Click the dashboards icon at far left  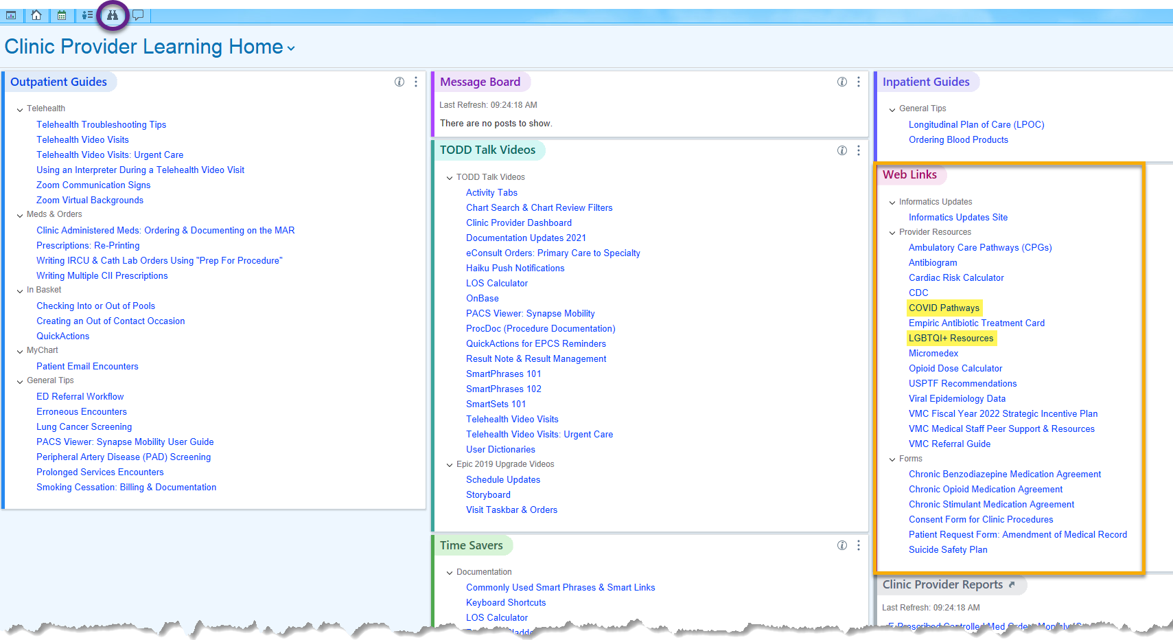click(11, 14)
